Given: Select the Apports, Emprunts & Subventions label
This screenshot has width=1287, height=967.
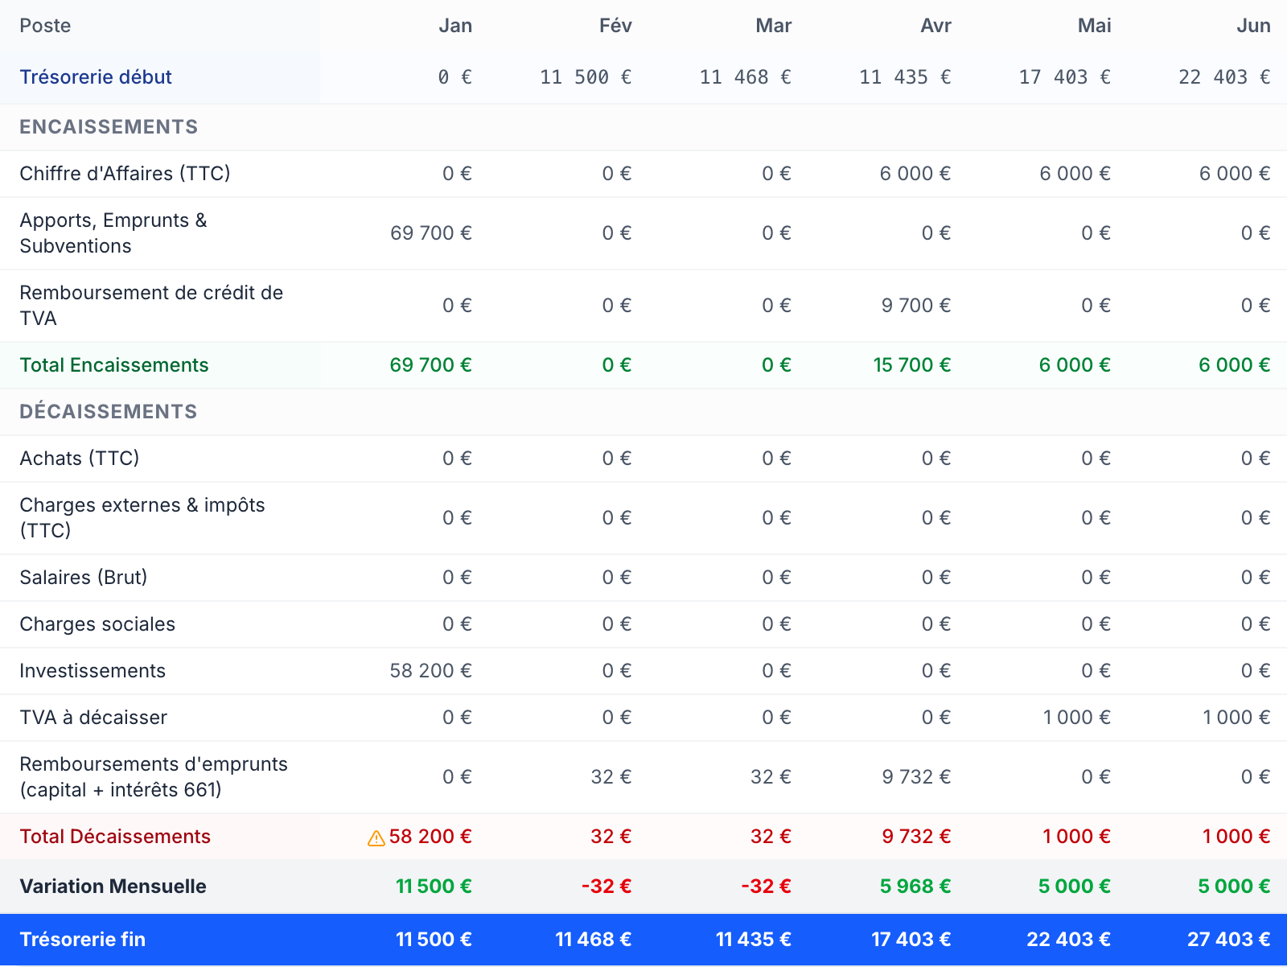Looking at the screenshot, I should click(113, 233).
